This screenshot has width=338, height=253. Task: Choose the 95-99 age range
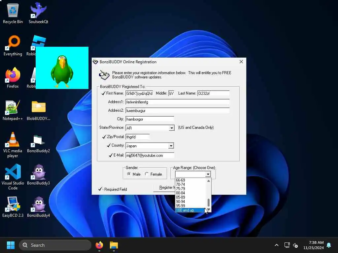click(190, 206)
